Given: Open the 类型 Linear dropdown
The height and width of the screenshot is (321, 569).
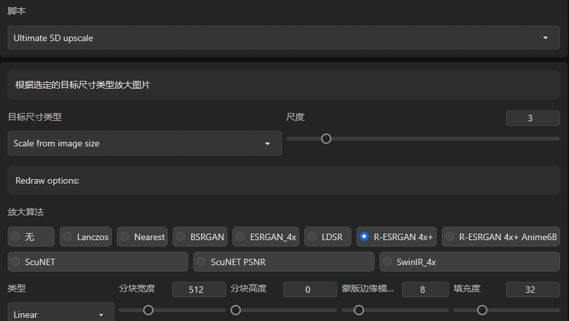Looking at the screenshot, I should tap(60, 313).
